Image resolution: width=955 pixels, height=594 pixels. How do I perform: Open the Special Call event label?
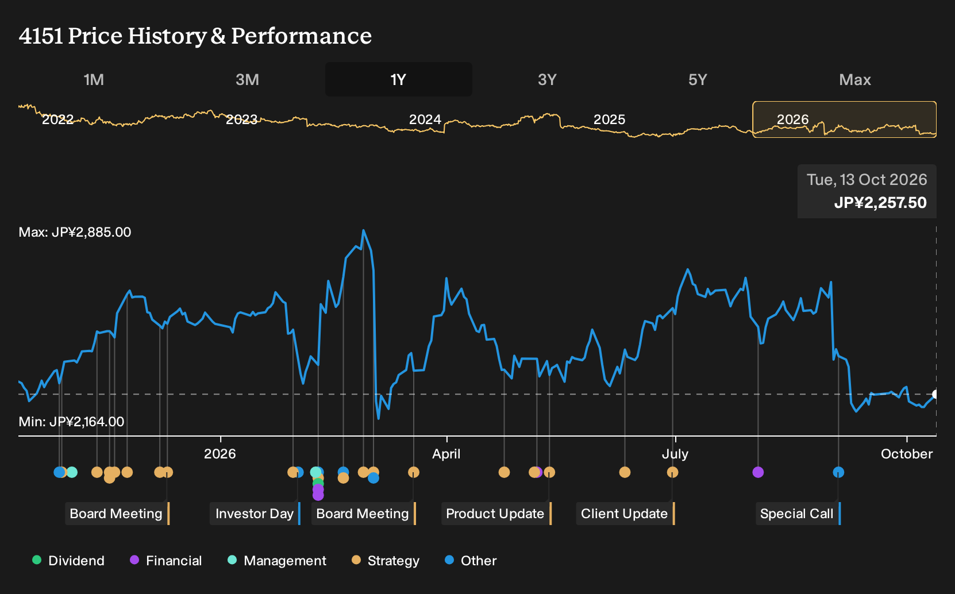[798, 514]
